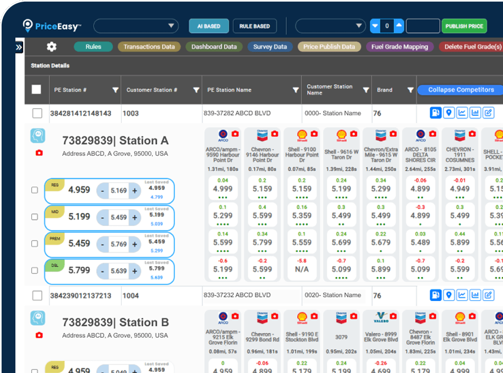
Task: Open camera for Chevron 1911 Cosumnes
Action: click(472, 134)
